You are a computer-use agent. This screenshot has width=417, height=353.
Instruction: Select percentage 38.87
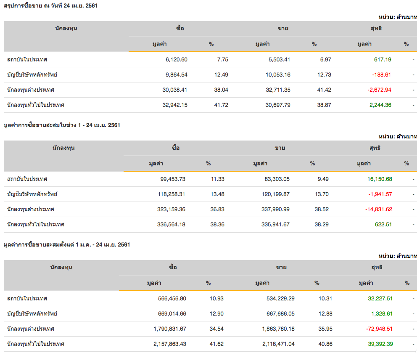click(x=324, y=105)
